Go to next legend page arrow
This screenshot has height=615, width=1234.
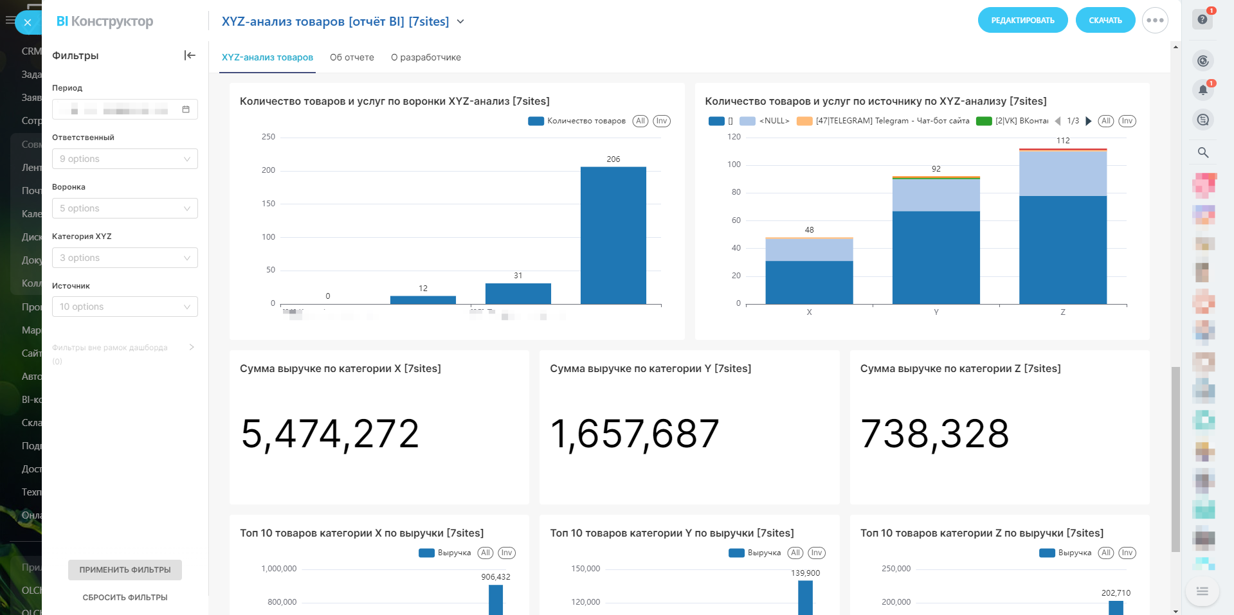(x=1088, y=121)
